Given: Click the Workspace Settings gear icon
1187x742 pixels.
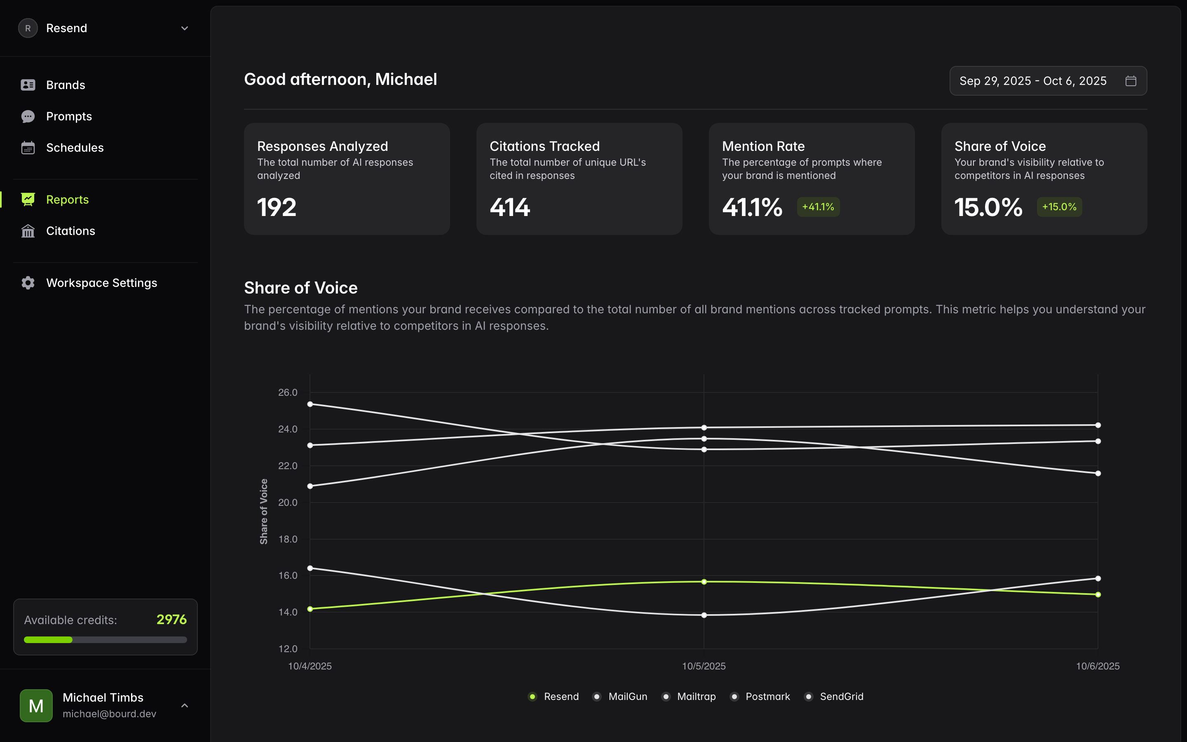Looking at the screenshot, I should (28, 283).
